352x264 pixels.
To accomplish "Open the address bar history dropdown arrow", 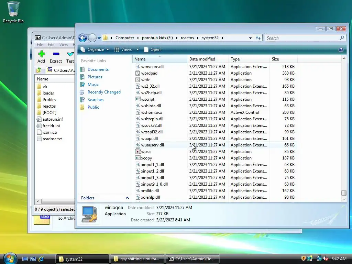I will pos(250,38).
